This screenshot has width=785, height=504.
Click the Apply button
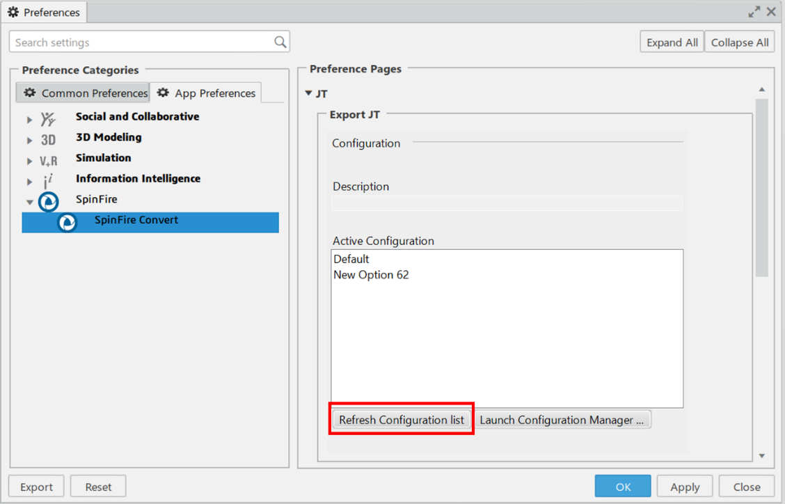[x=685, y=487]
